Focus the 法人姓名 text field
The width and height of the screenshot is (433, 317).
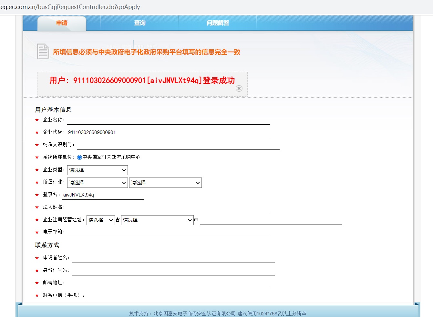(168, 207)
